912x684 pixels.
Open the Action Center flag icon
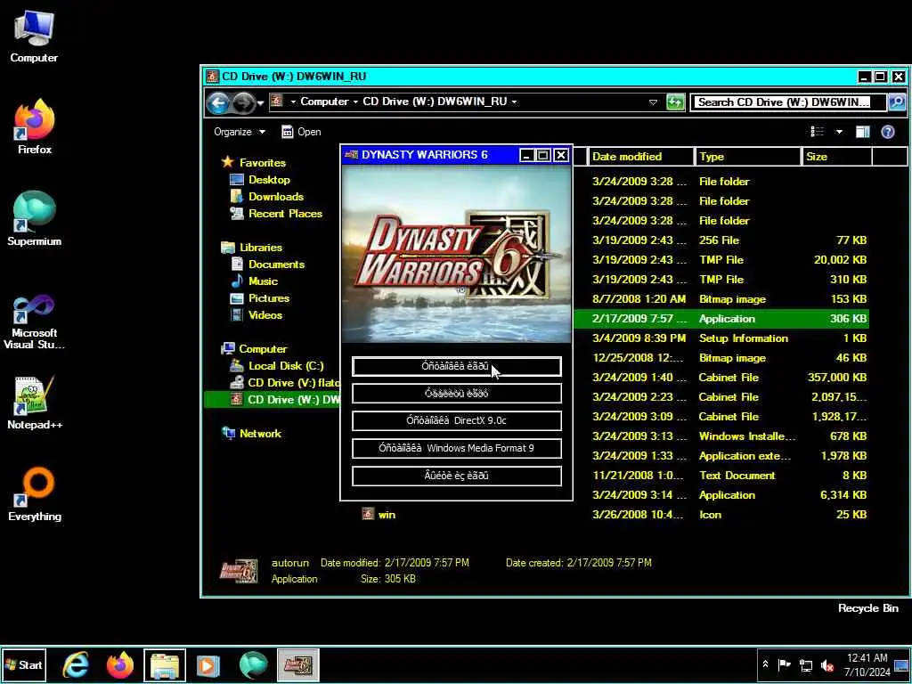click(785, 664)
